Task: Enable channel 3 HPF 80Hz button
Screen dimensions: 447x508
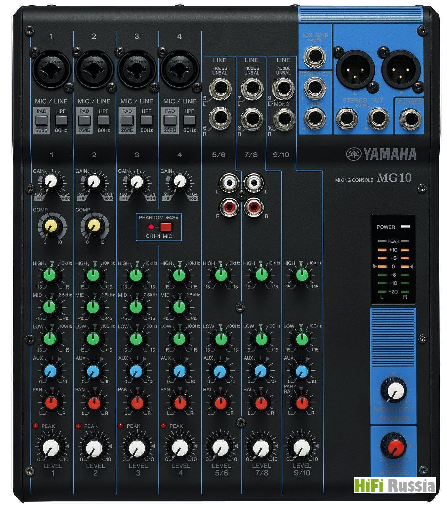Action: pyautogui.click(x=146, y=120)
